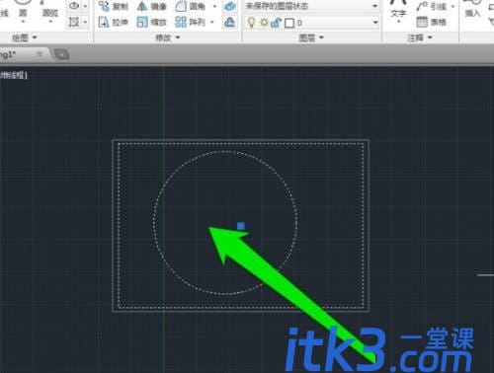Click the Offset icon right of 阵列
494x373 pixels.
click(229, 22)
